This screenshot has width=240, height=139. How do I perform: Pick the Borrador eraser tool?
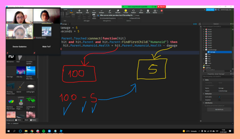tap(118, 11)
